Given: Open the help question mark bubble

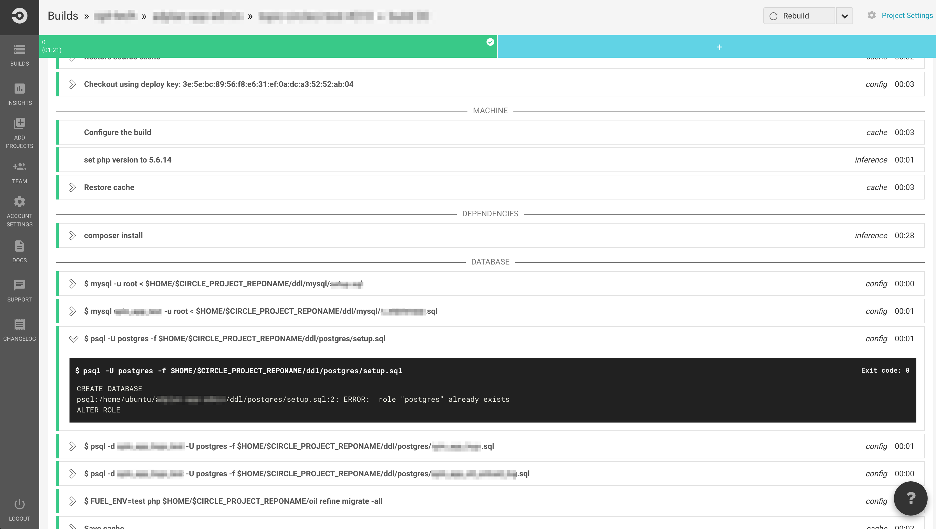Looking at the screenshot, I should (910, 498).
